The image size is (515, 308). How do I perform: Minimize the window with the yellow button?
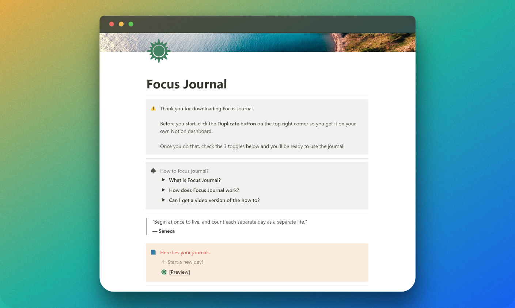pos(121,24)
